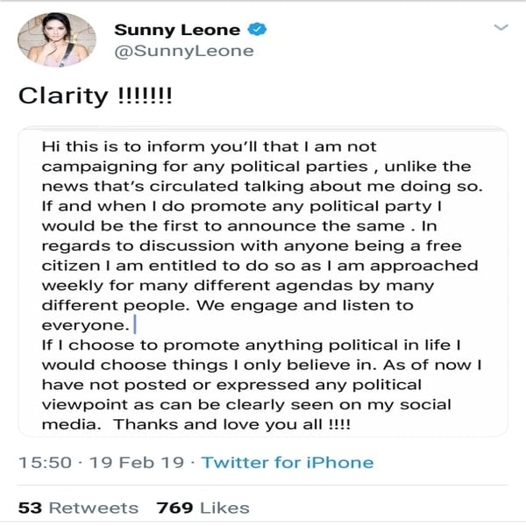Click the "weekly for many different agendas" line

click(x=247, y=286)
